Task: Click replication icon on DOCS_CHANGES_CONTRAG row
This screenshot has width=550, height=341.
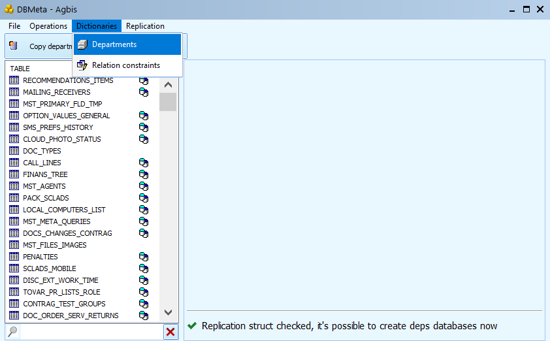Action: (x=144, y=233)
